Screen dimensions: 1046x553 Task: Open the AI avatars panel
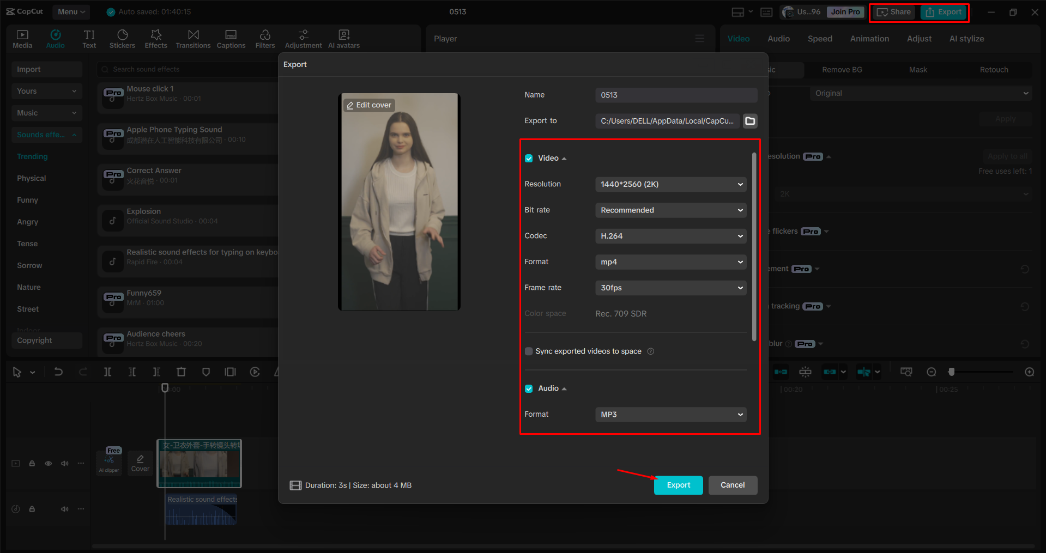pos(343,38)
